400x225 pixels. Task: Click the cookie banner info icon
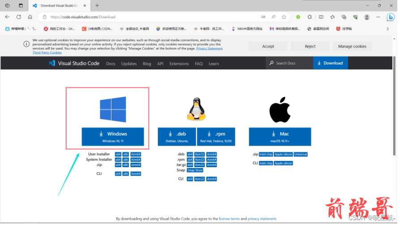tap(26, 44)
